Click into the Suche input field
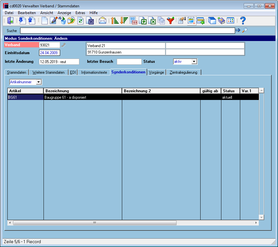Viewport: 278px width, 247px height. click(127, 30)
